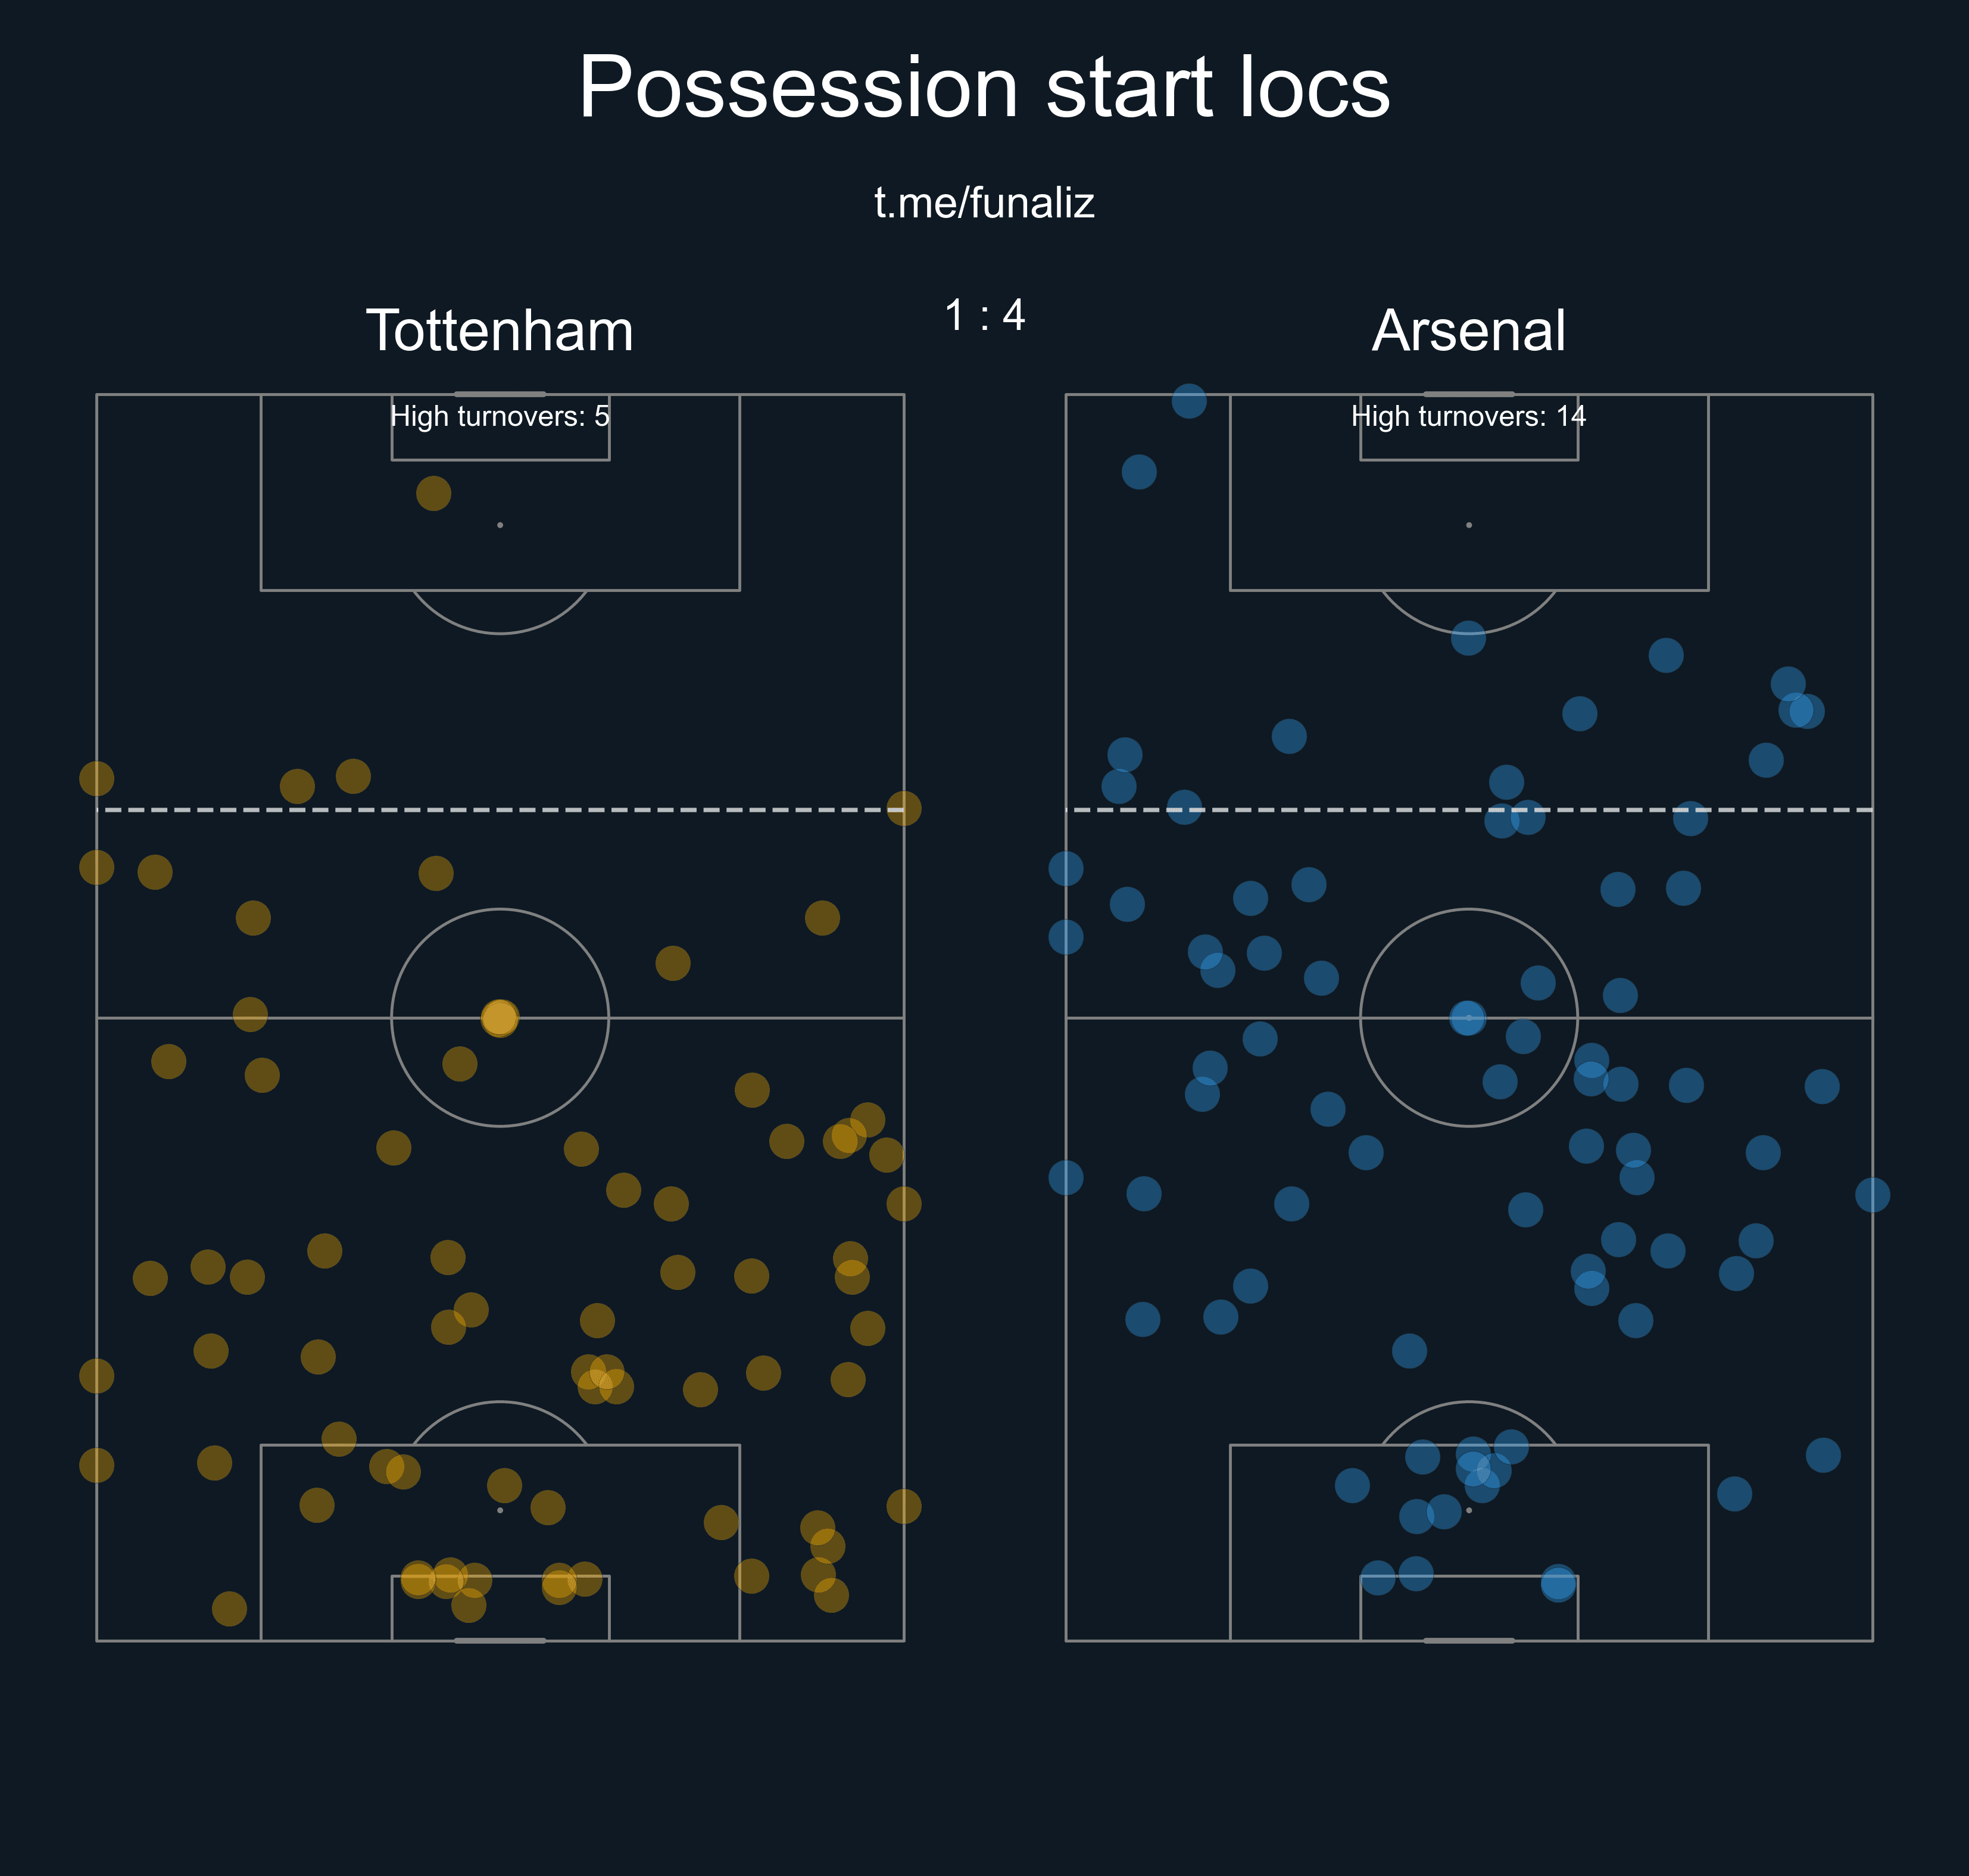Click the 1 : 4 score text
Screen dimensions: 1969x1876
(985, 316)
